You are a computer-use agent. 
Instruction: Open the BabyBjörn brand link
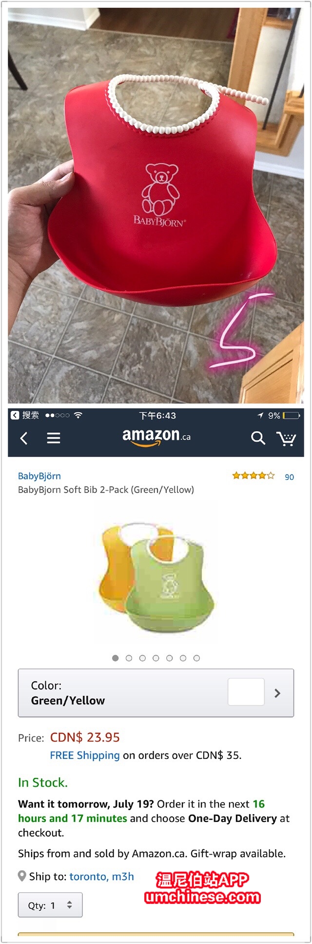click(x=39, y=476)
